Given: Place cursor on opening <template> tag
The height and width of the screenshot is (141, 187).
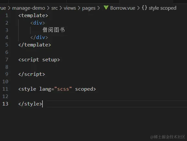Looking at the screenshot, I should (x=33, y=15).
